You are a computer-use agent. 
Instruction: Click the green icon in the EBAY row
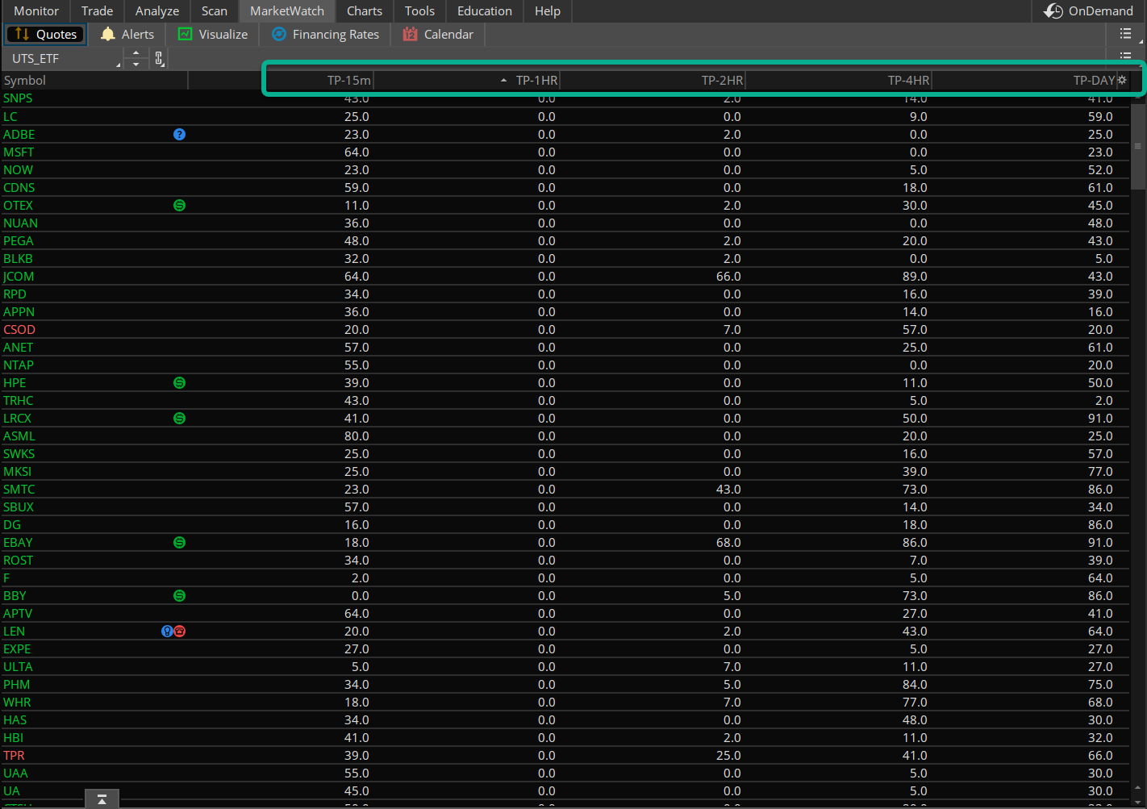[179, 543]
